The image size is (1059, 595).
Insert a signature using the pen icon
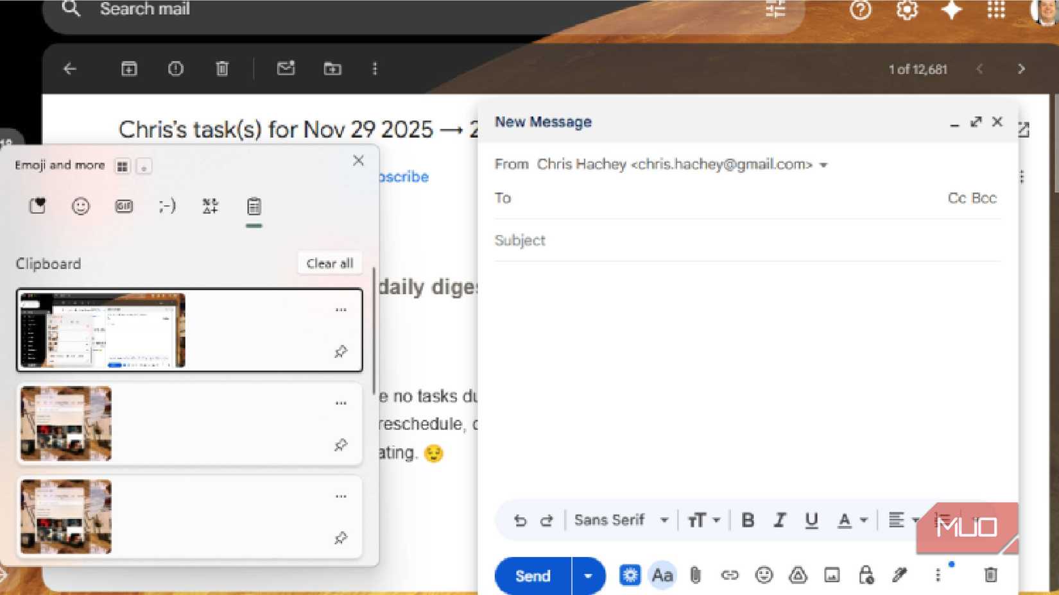(900, 575)
